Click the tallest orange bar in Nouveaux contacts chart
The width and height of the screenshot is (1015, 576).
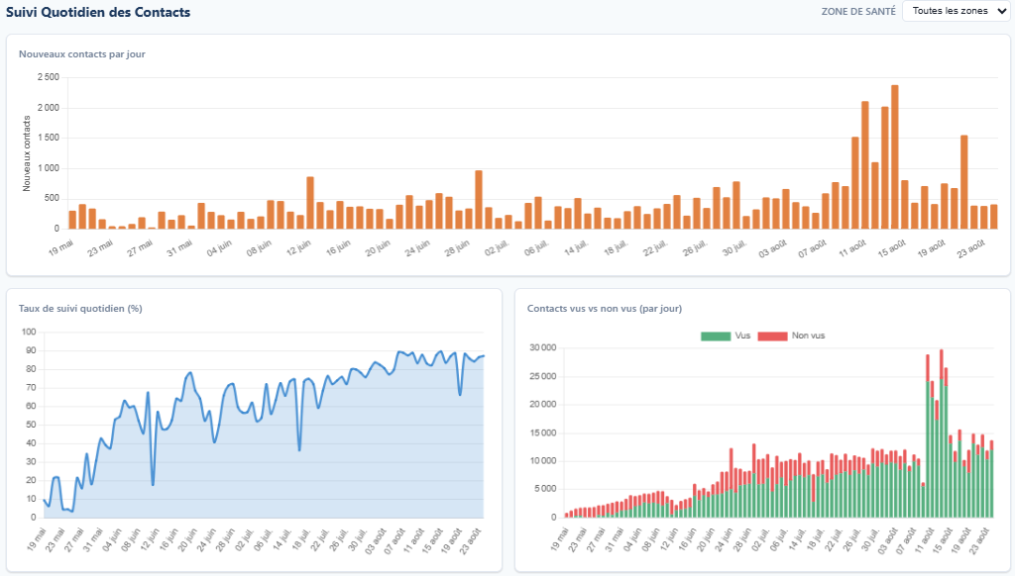895,157
